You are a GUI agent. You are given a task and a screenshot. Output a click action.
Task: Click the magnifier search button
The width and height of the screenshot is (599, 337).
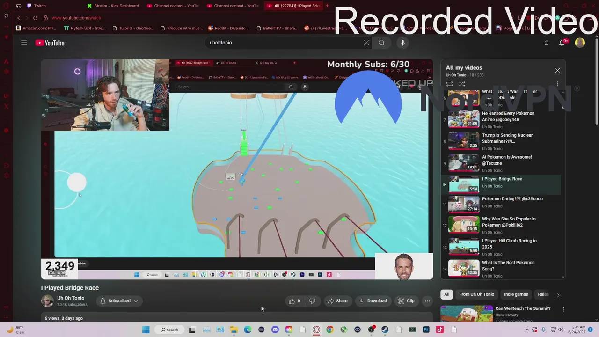(x=381, y=43)
